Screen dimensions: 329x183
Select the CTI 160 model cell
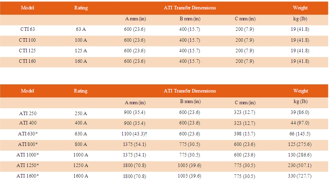point(27,61)
